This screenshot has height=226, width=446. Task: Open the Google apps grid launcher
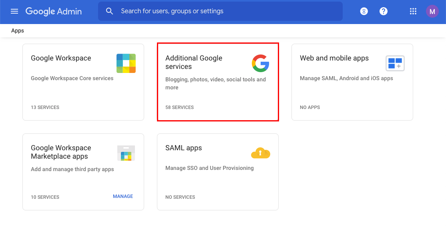tap(413, 11)
